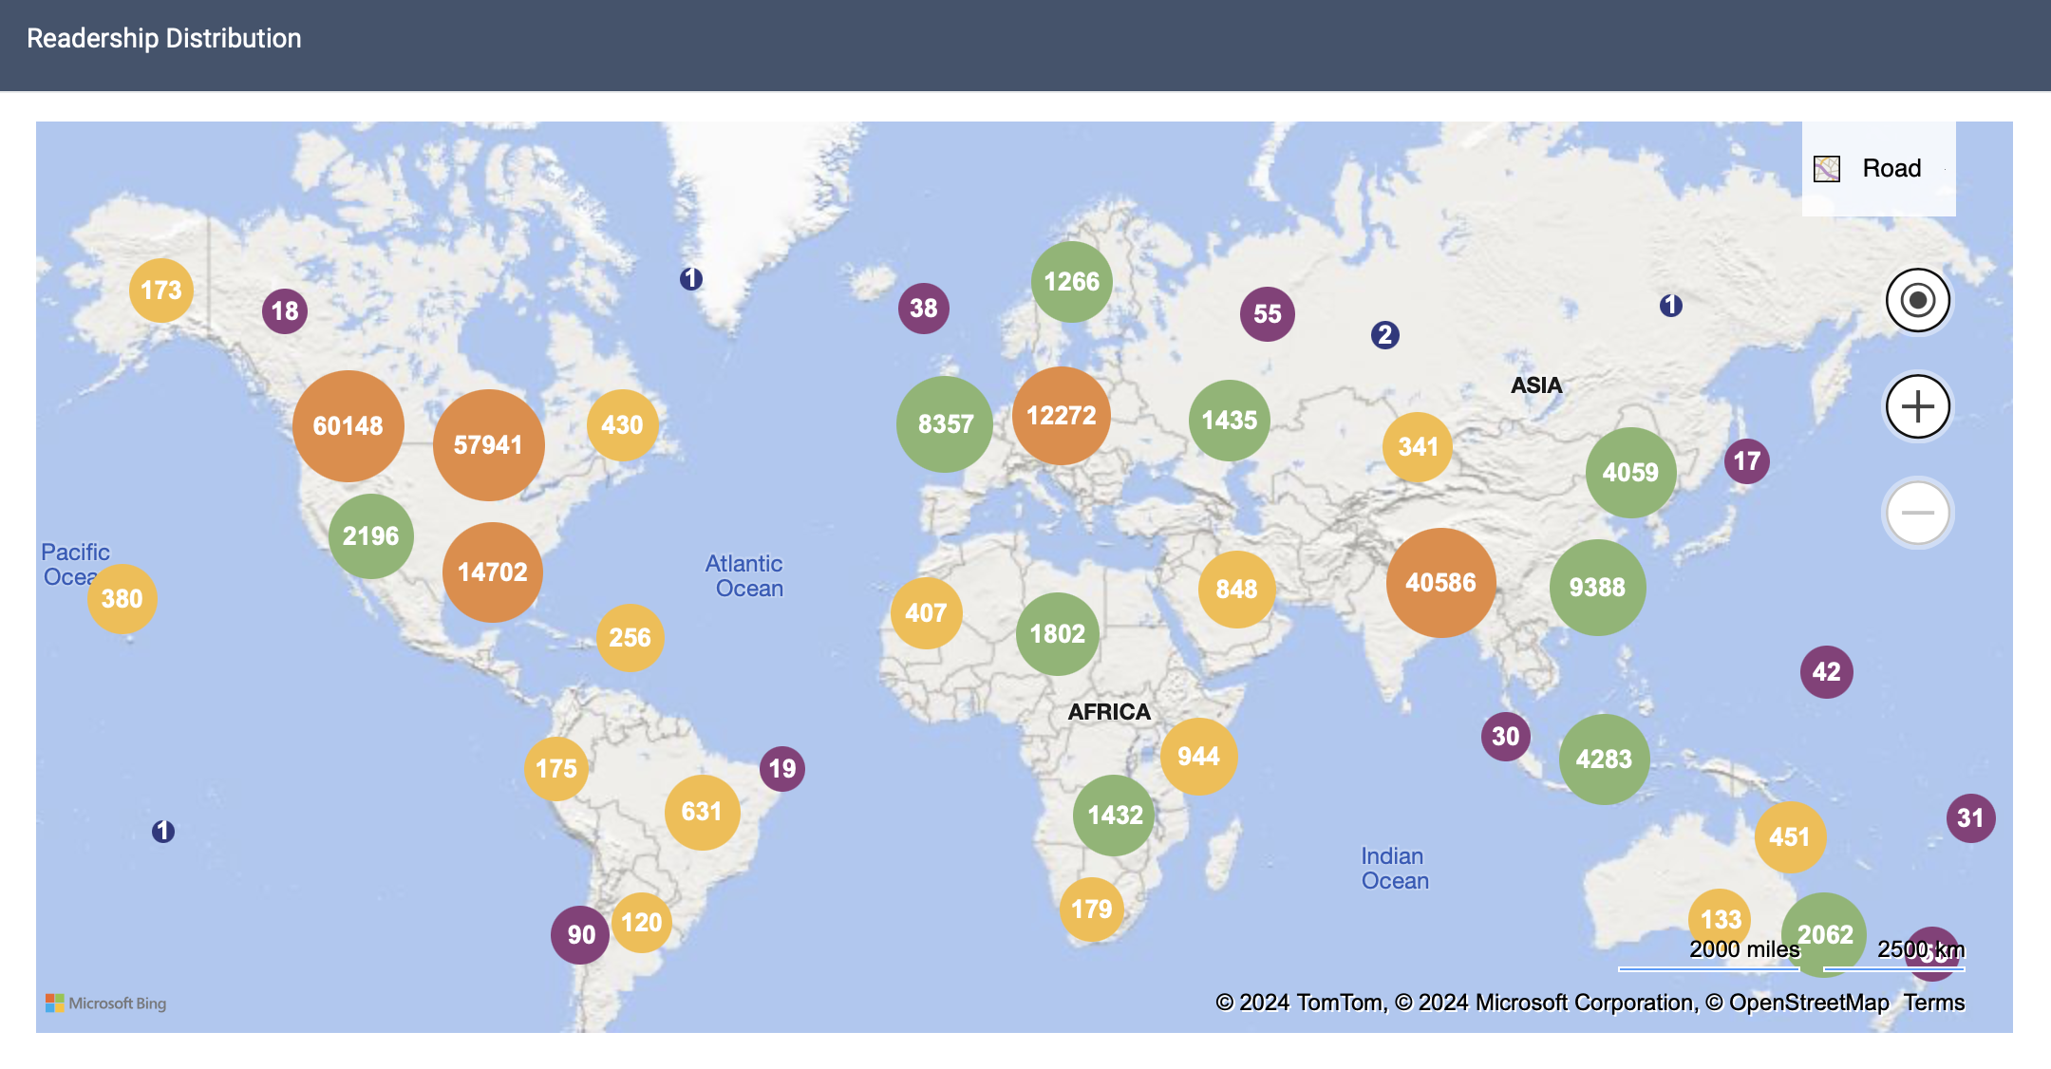Viewport: 2051px width, 1069px height.
Task: Select the blue pin numbered 2
Action: point(1384,335)
